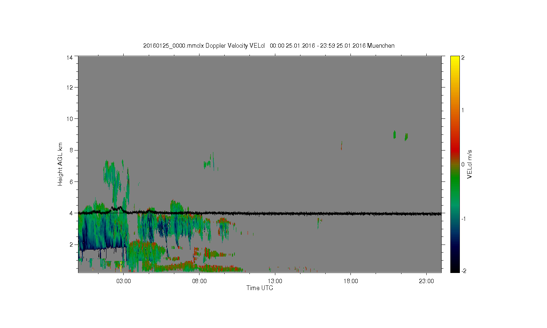The image size is (547, 328).
Task: Click the 20160125_0000.mmclx filename in the plot title
Action: [x=174, y=46]
